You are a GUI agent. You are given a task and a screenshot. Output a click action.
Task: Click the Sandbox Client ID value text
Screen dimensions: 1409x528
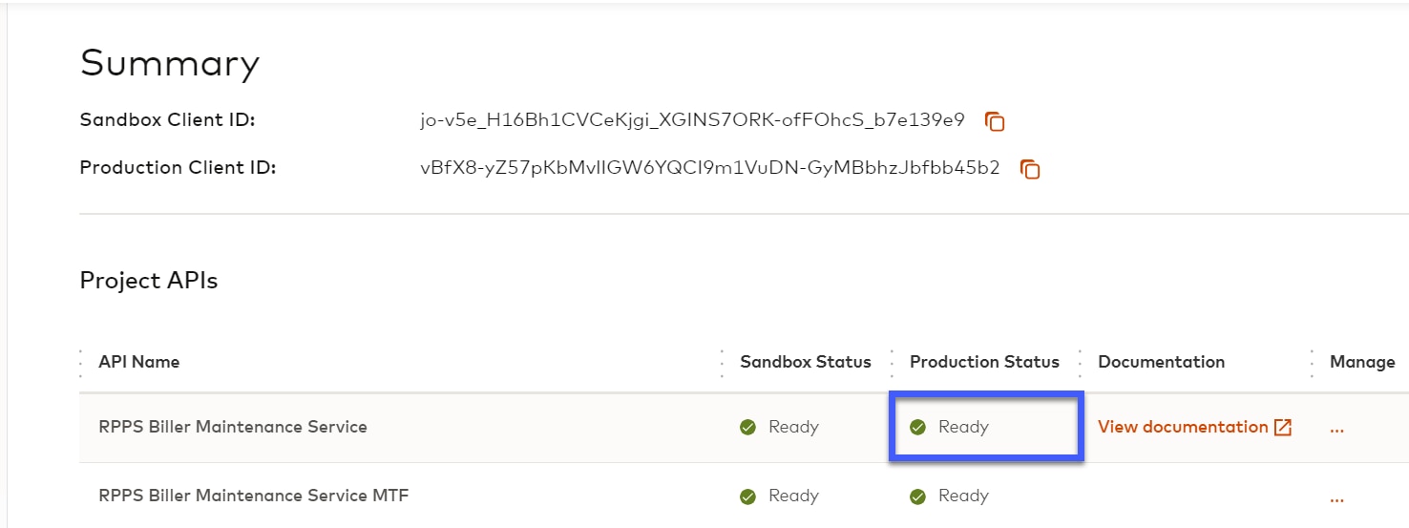coord(692,120)
